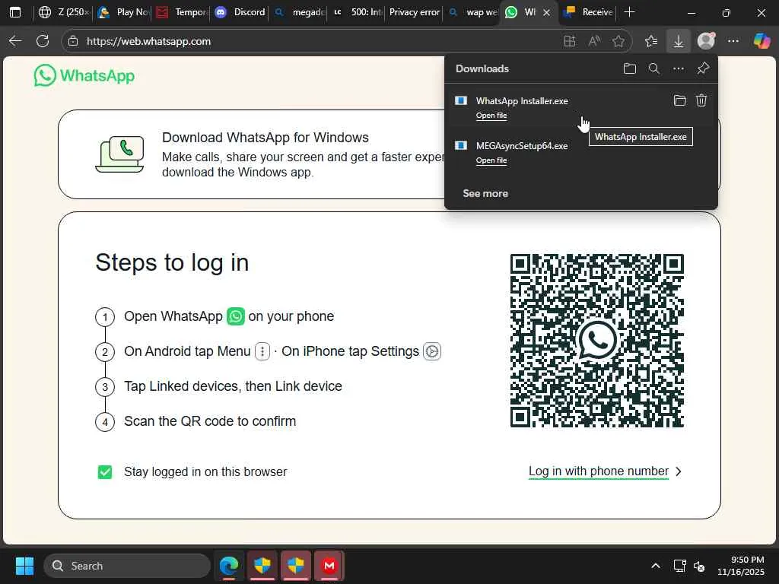Image resolution: width=779 pixels, height=584 pixels.
Task: Open the browser profile avatar
Action: (x=706, y=41)
